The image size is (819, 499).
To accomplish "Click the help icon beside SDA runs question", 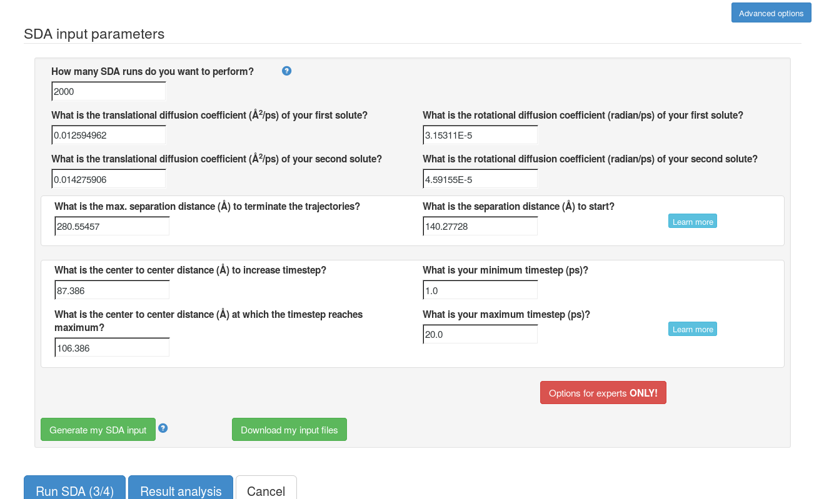I will pyautogui.click(x=287, y=71).
